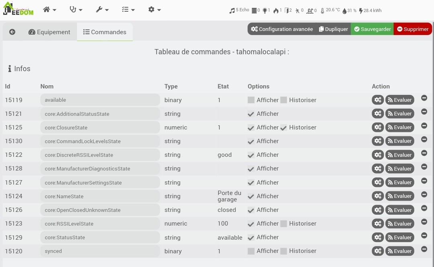Toggle Historiser for core:ClosureState
This screenshot has width=434, height=267.
[283, 128]
